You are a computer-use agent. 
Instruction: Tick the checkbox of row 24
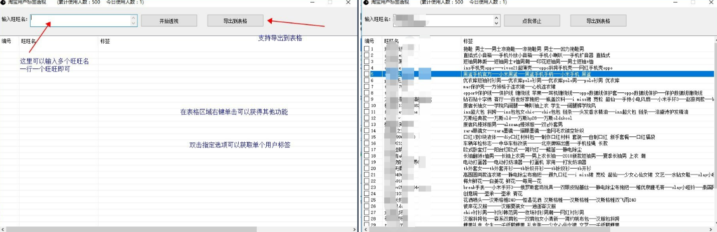367,193
